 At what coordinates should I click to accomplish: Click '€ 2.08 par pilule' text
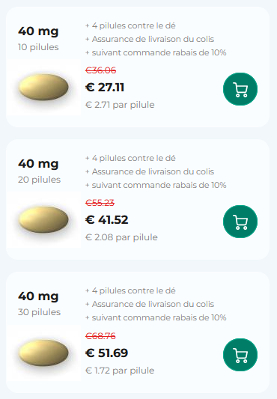(121, 237)
